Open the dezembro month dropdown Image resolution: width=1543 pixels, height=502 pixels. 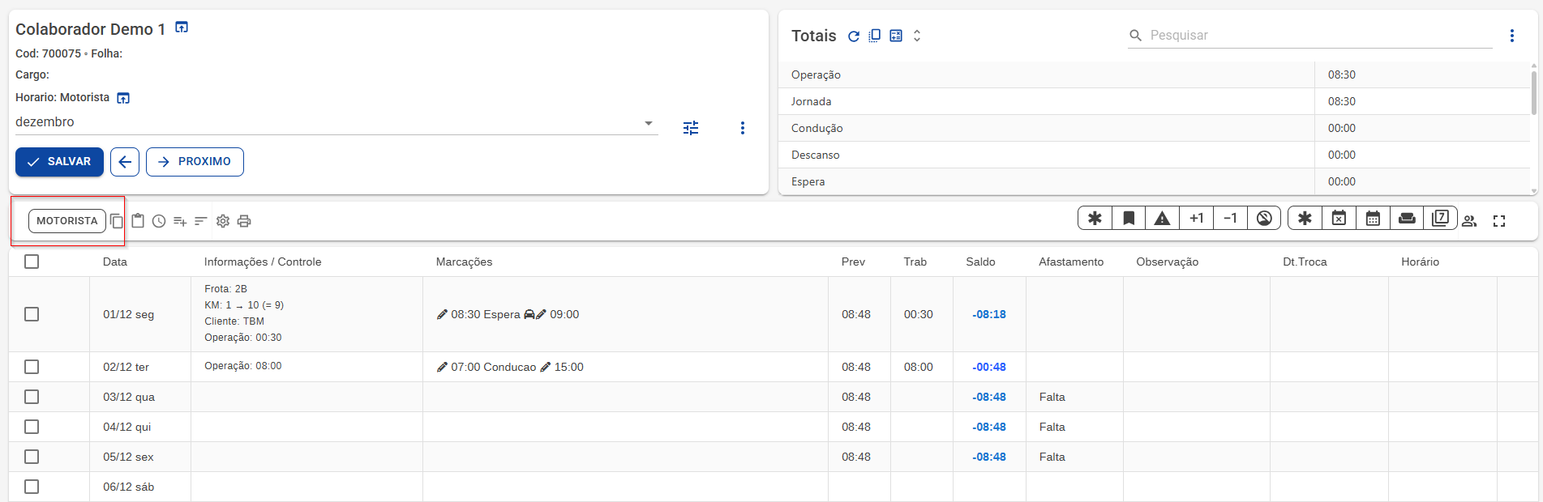(x=336, y=122)
